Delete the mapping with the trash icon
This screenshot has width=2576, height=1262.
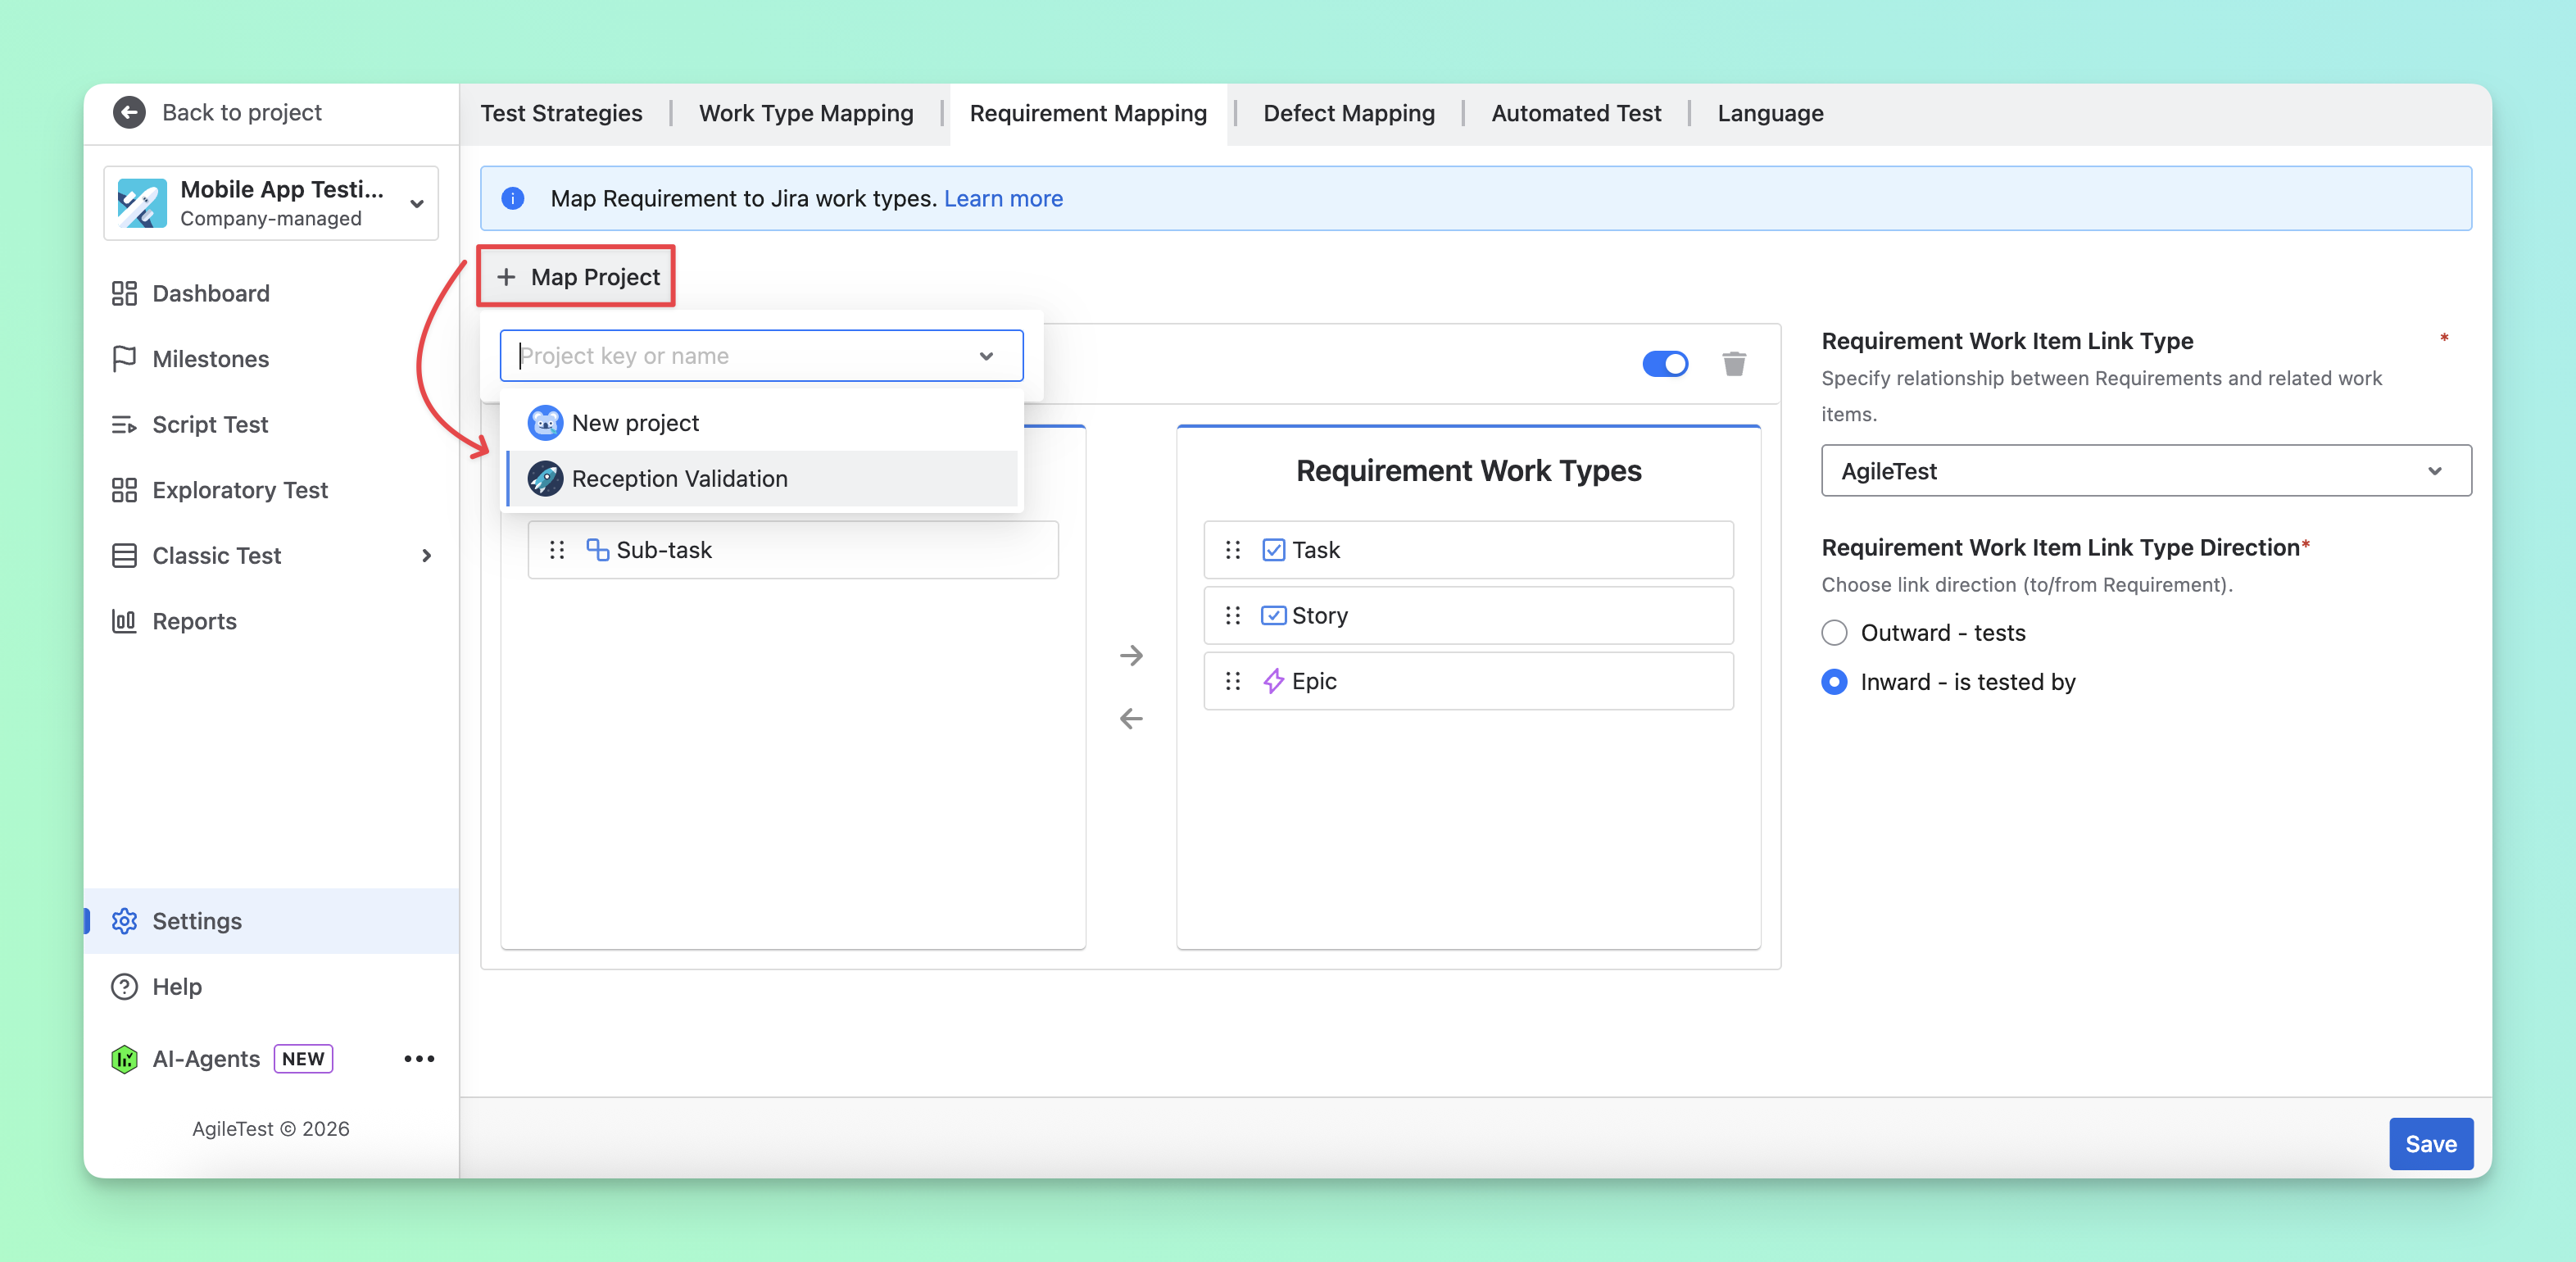tap(1734, 363)
